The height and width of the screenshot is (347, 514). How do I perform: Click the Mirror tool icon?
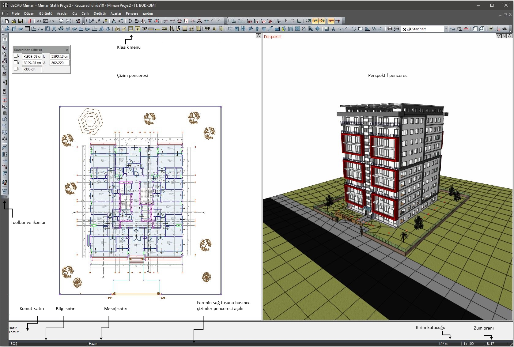[143, 21]
